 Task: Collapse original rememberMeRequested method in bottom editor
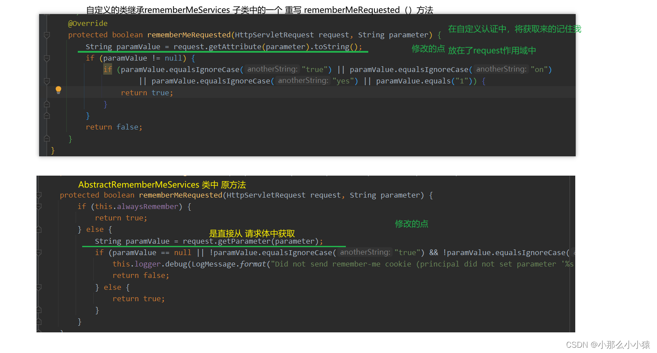coord(39,195)
